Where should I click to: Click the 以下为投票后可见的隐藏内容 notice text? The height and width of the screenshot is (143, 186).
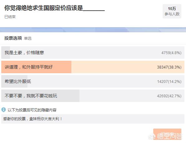tap(32, 110)
